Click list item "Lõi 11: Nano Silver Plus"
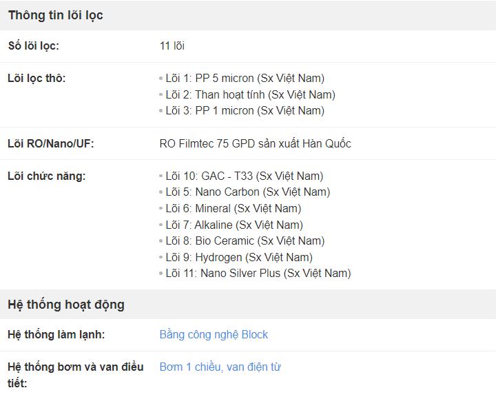The width and height of the screenshot is (498, 399). coord(258,273)
